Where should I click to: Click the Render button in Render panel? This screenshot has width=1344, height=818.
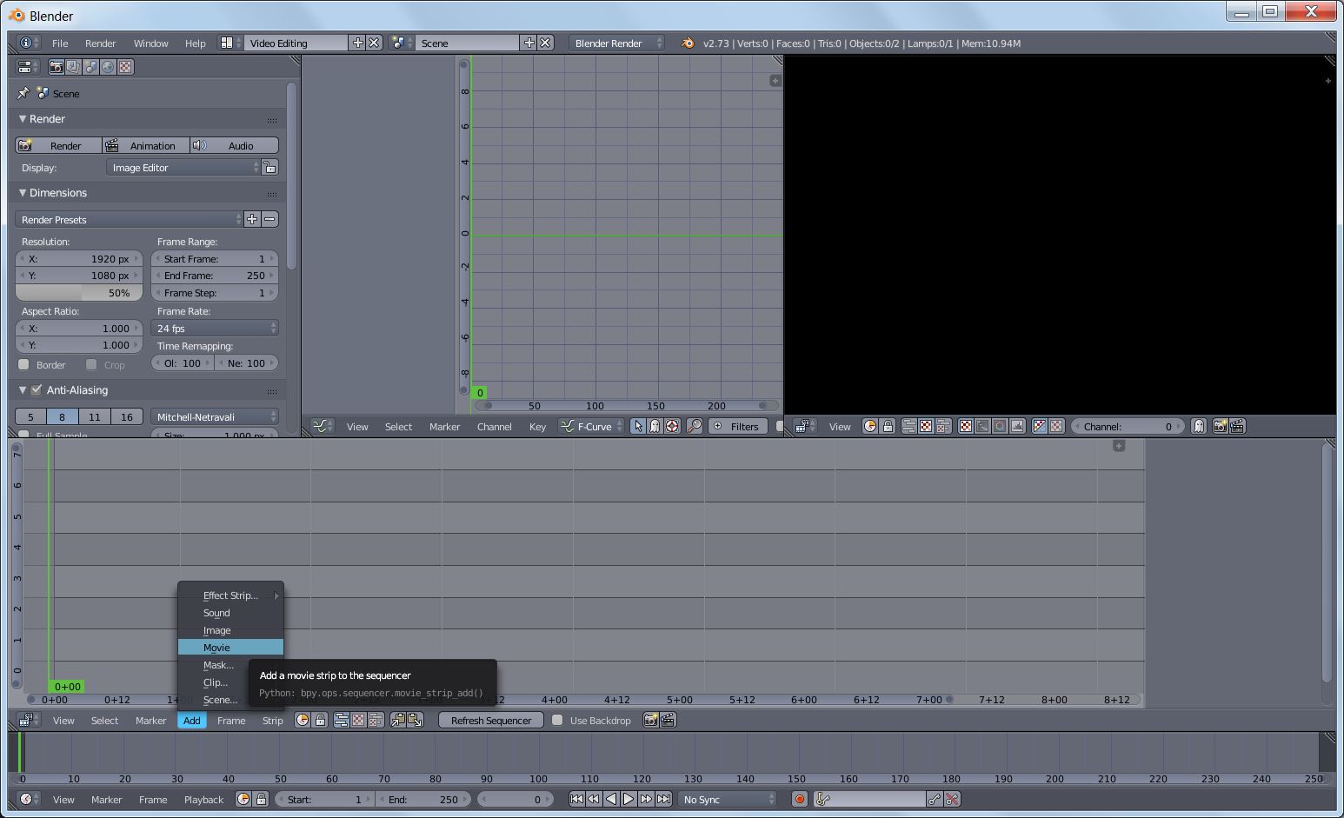[x=58, y=145]
